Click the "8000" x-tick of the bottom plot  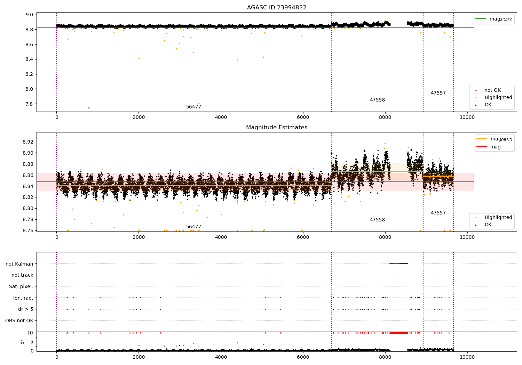click(385, 357)
